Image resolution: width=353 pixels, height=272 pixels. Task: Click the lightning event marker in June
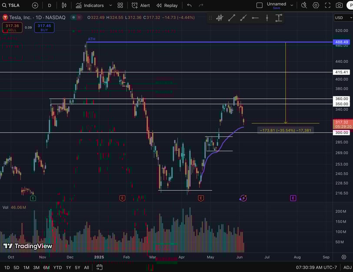[x=243, y=198]
